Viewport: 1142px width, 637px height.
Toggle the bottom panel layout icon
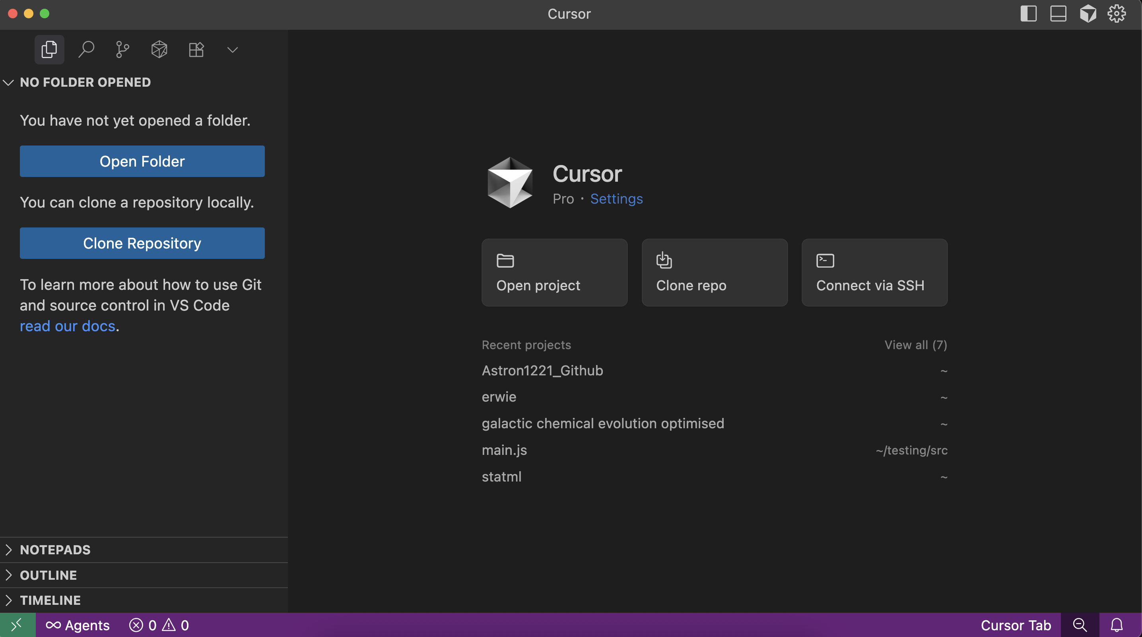coord(1058,14)
